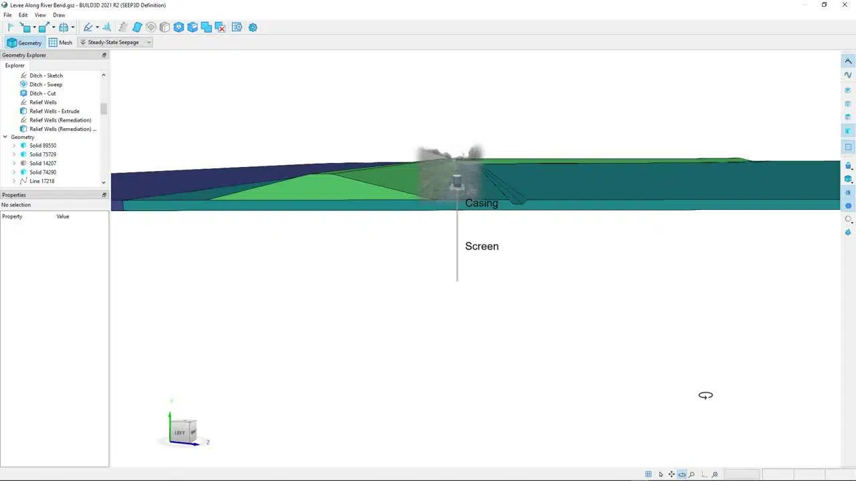Open the Draw menu
Image resolution: width=856 pixels, height=481 pixels.
[59, 15]
